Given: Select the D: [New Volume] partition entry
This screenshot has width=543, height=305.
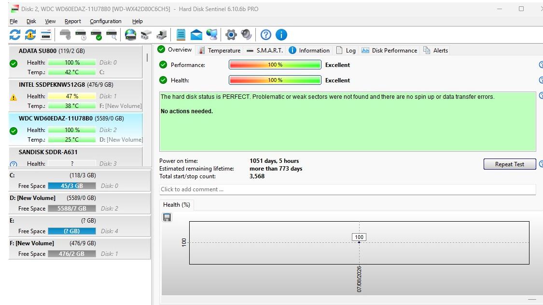Looking at the screenshot, I should click(80, 203).
